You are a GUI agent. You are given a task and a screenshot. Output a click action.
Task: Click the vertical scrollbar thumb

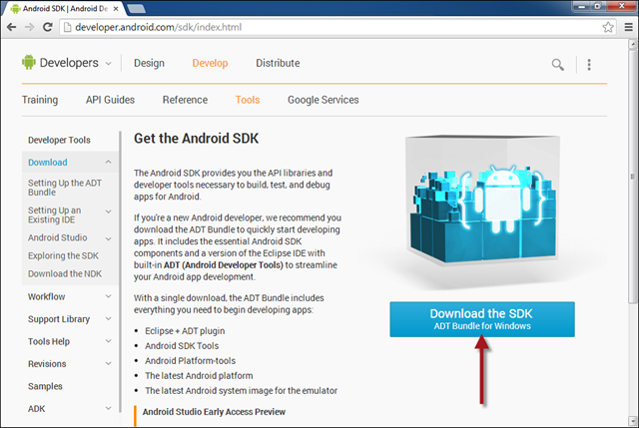pos(632,176)
